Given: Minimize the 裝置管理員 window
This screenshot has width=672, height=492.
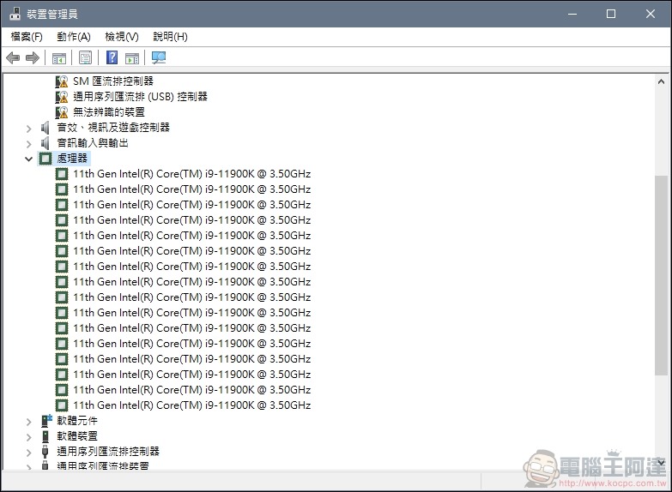Looking at the screenshot, I should click(572, 14).
